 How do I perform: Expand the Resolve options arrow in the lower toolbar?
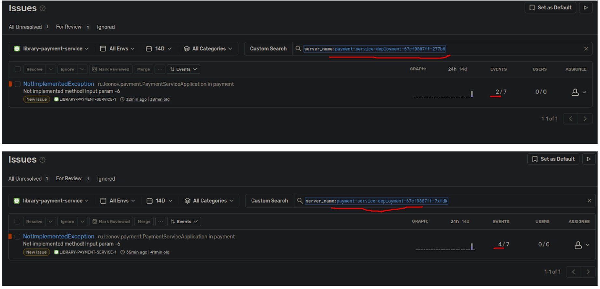(50, 222)
